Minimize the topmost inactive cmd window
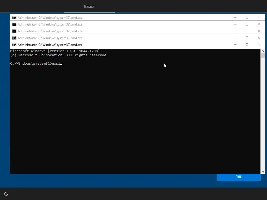This screenshot has height=200, width=267. pos(235,17)
